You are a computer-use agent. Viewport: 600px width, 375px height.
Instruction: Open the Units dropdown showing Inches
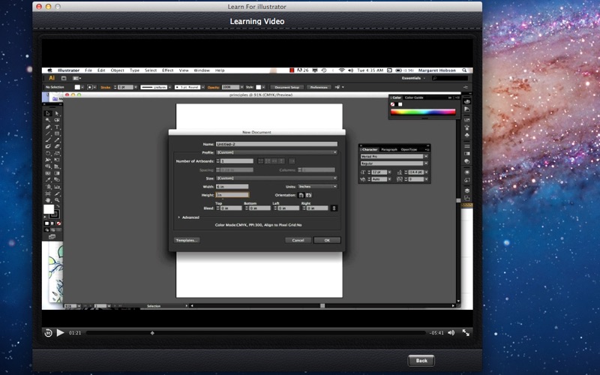tap(317, 187)
